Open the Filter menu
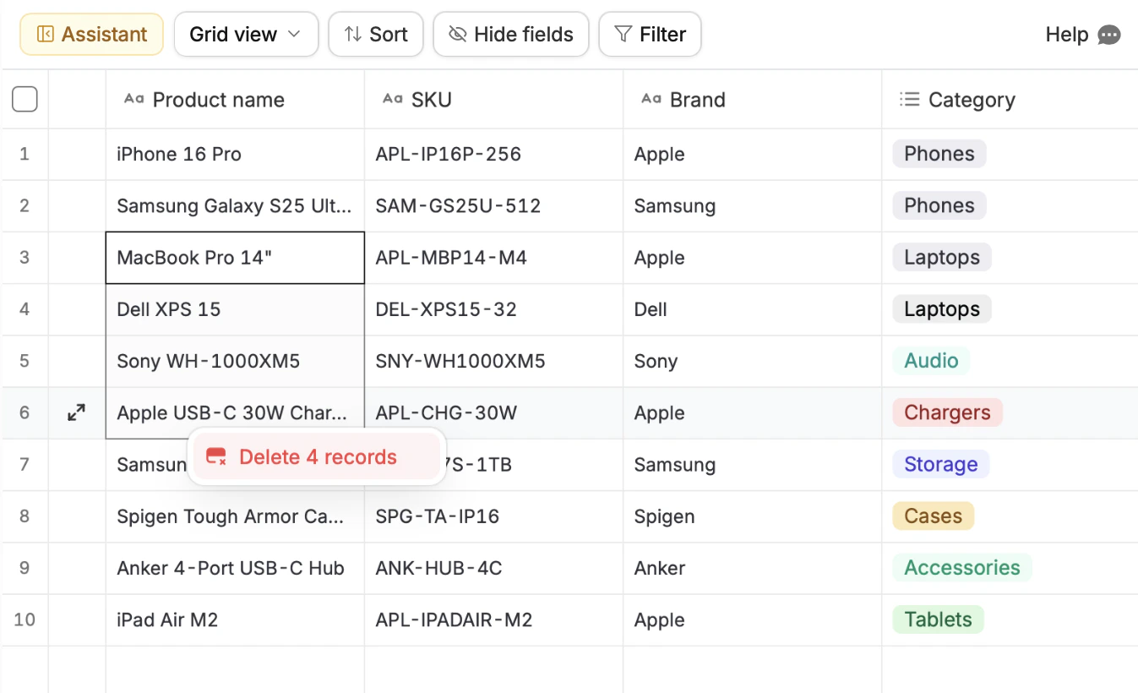Screen dimensions: 1138x693 [650, 35]
